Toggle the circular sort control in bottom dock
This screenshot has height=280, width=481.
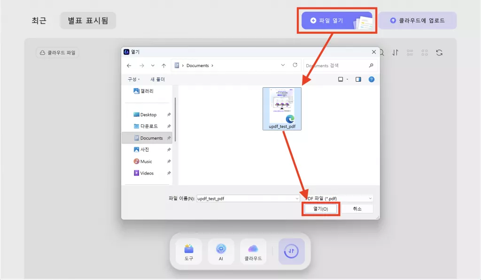click(x=292, y=251)
